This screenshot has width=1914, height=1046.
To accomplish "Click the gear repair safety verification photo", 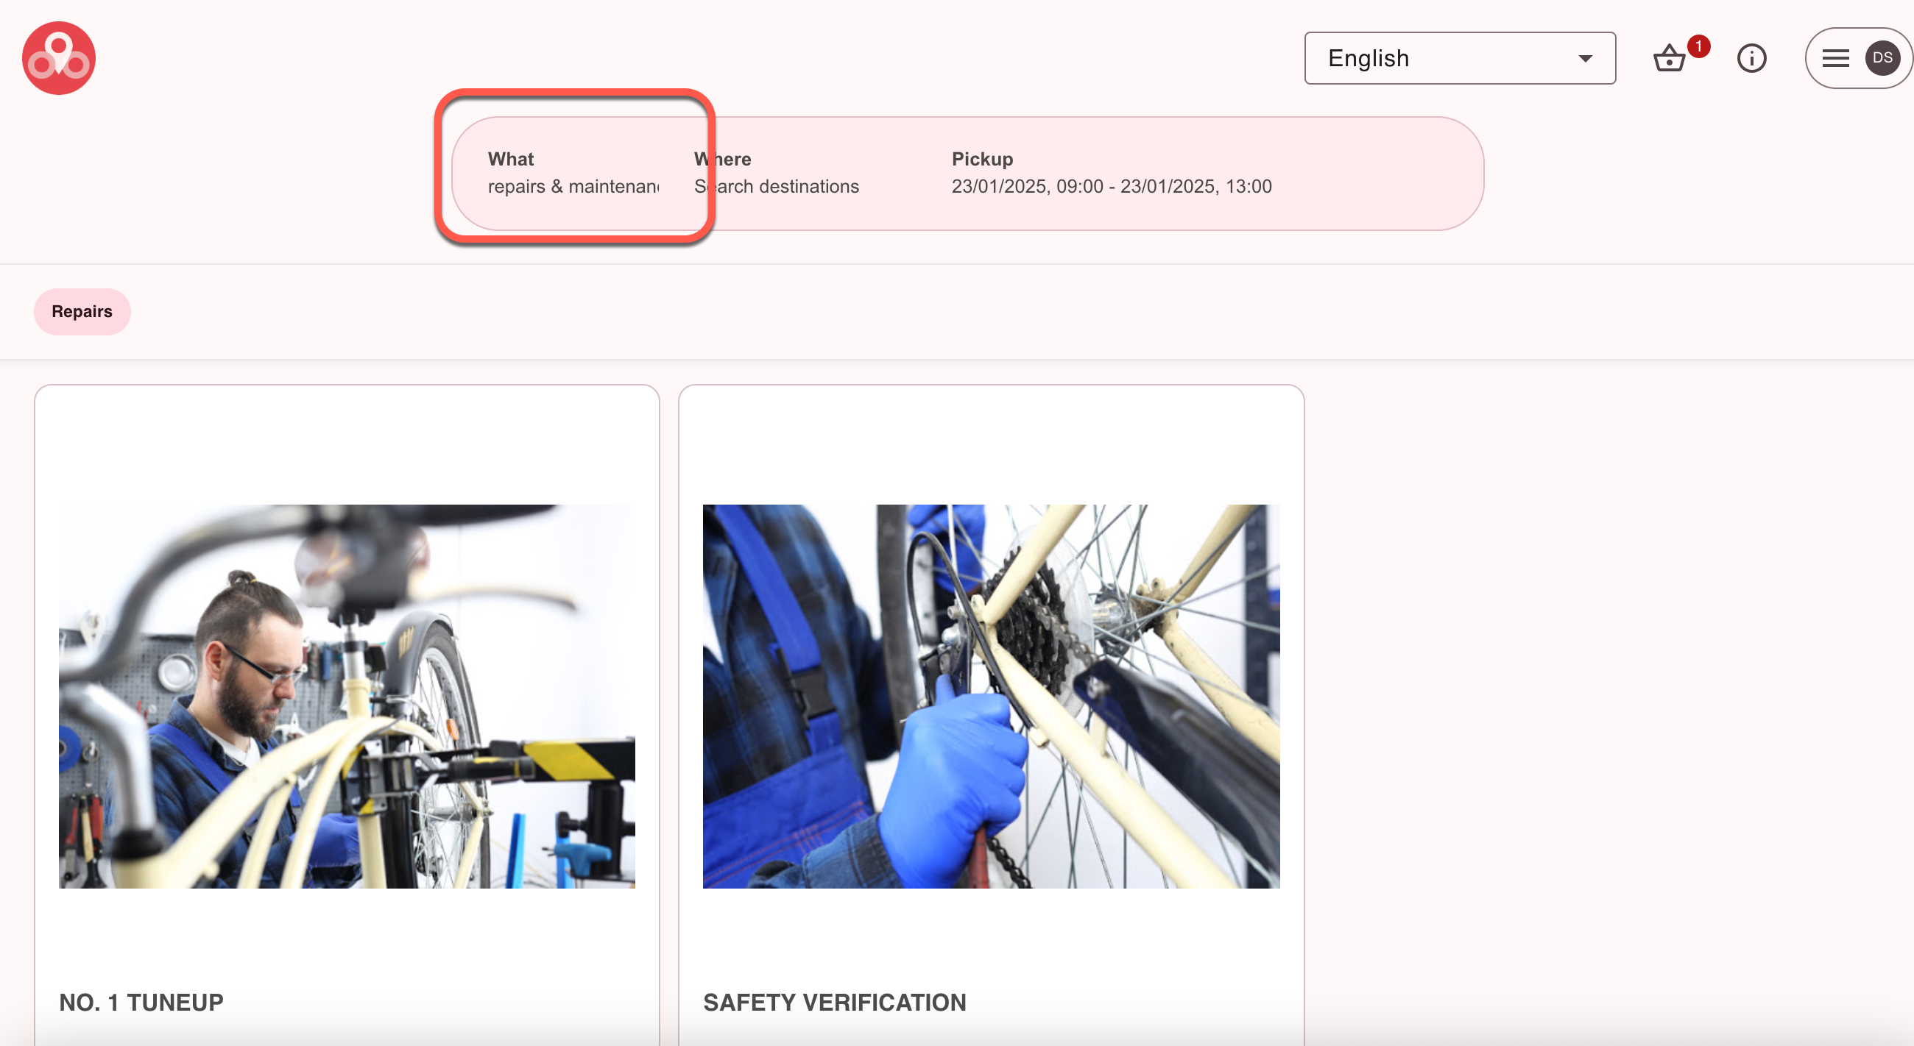I will point(990,696).
